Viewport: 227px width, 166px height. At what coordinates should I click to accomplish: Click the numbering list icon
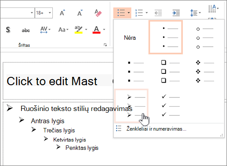click(x=139, y=13)
